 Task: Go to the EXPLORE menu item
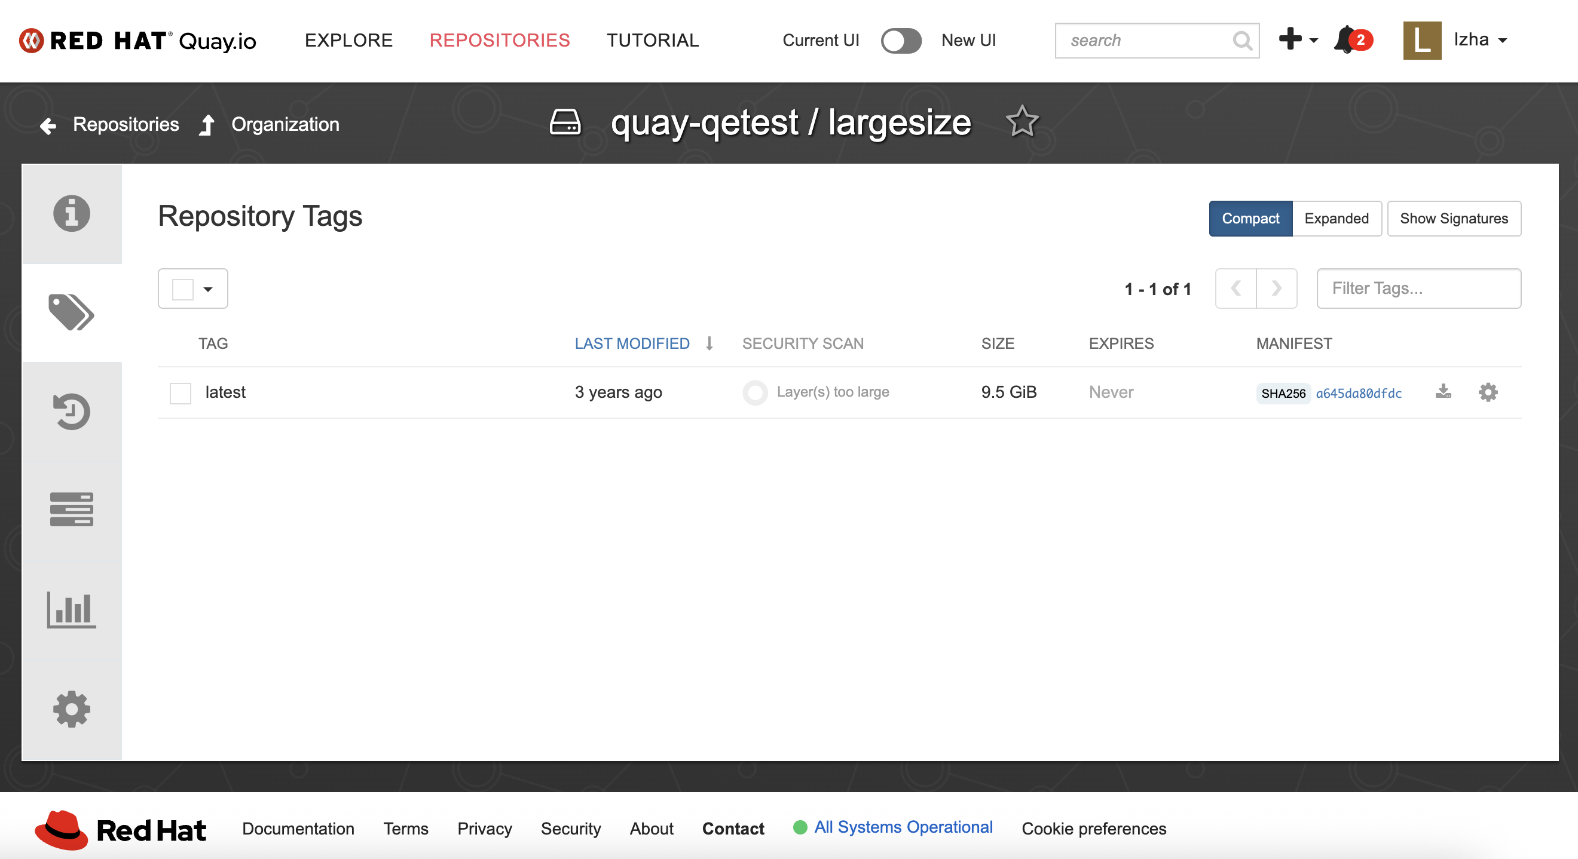(x=348, y=41)
